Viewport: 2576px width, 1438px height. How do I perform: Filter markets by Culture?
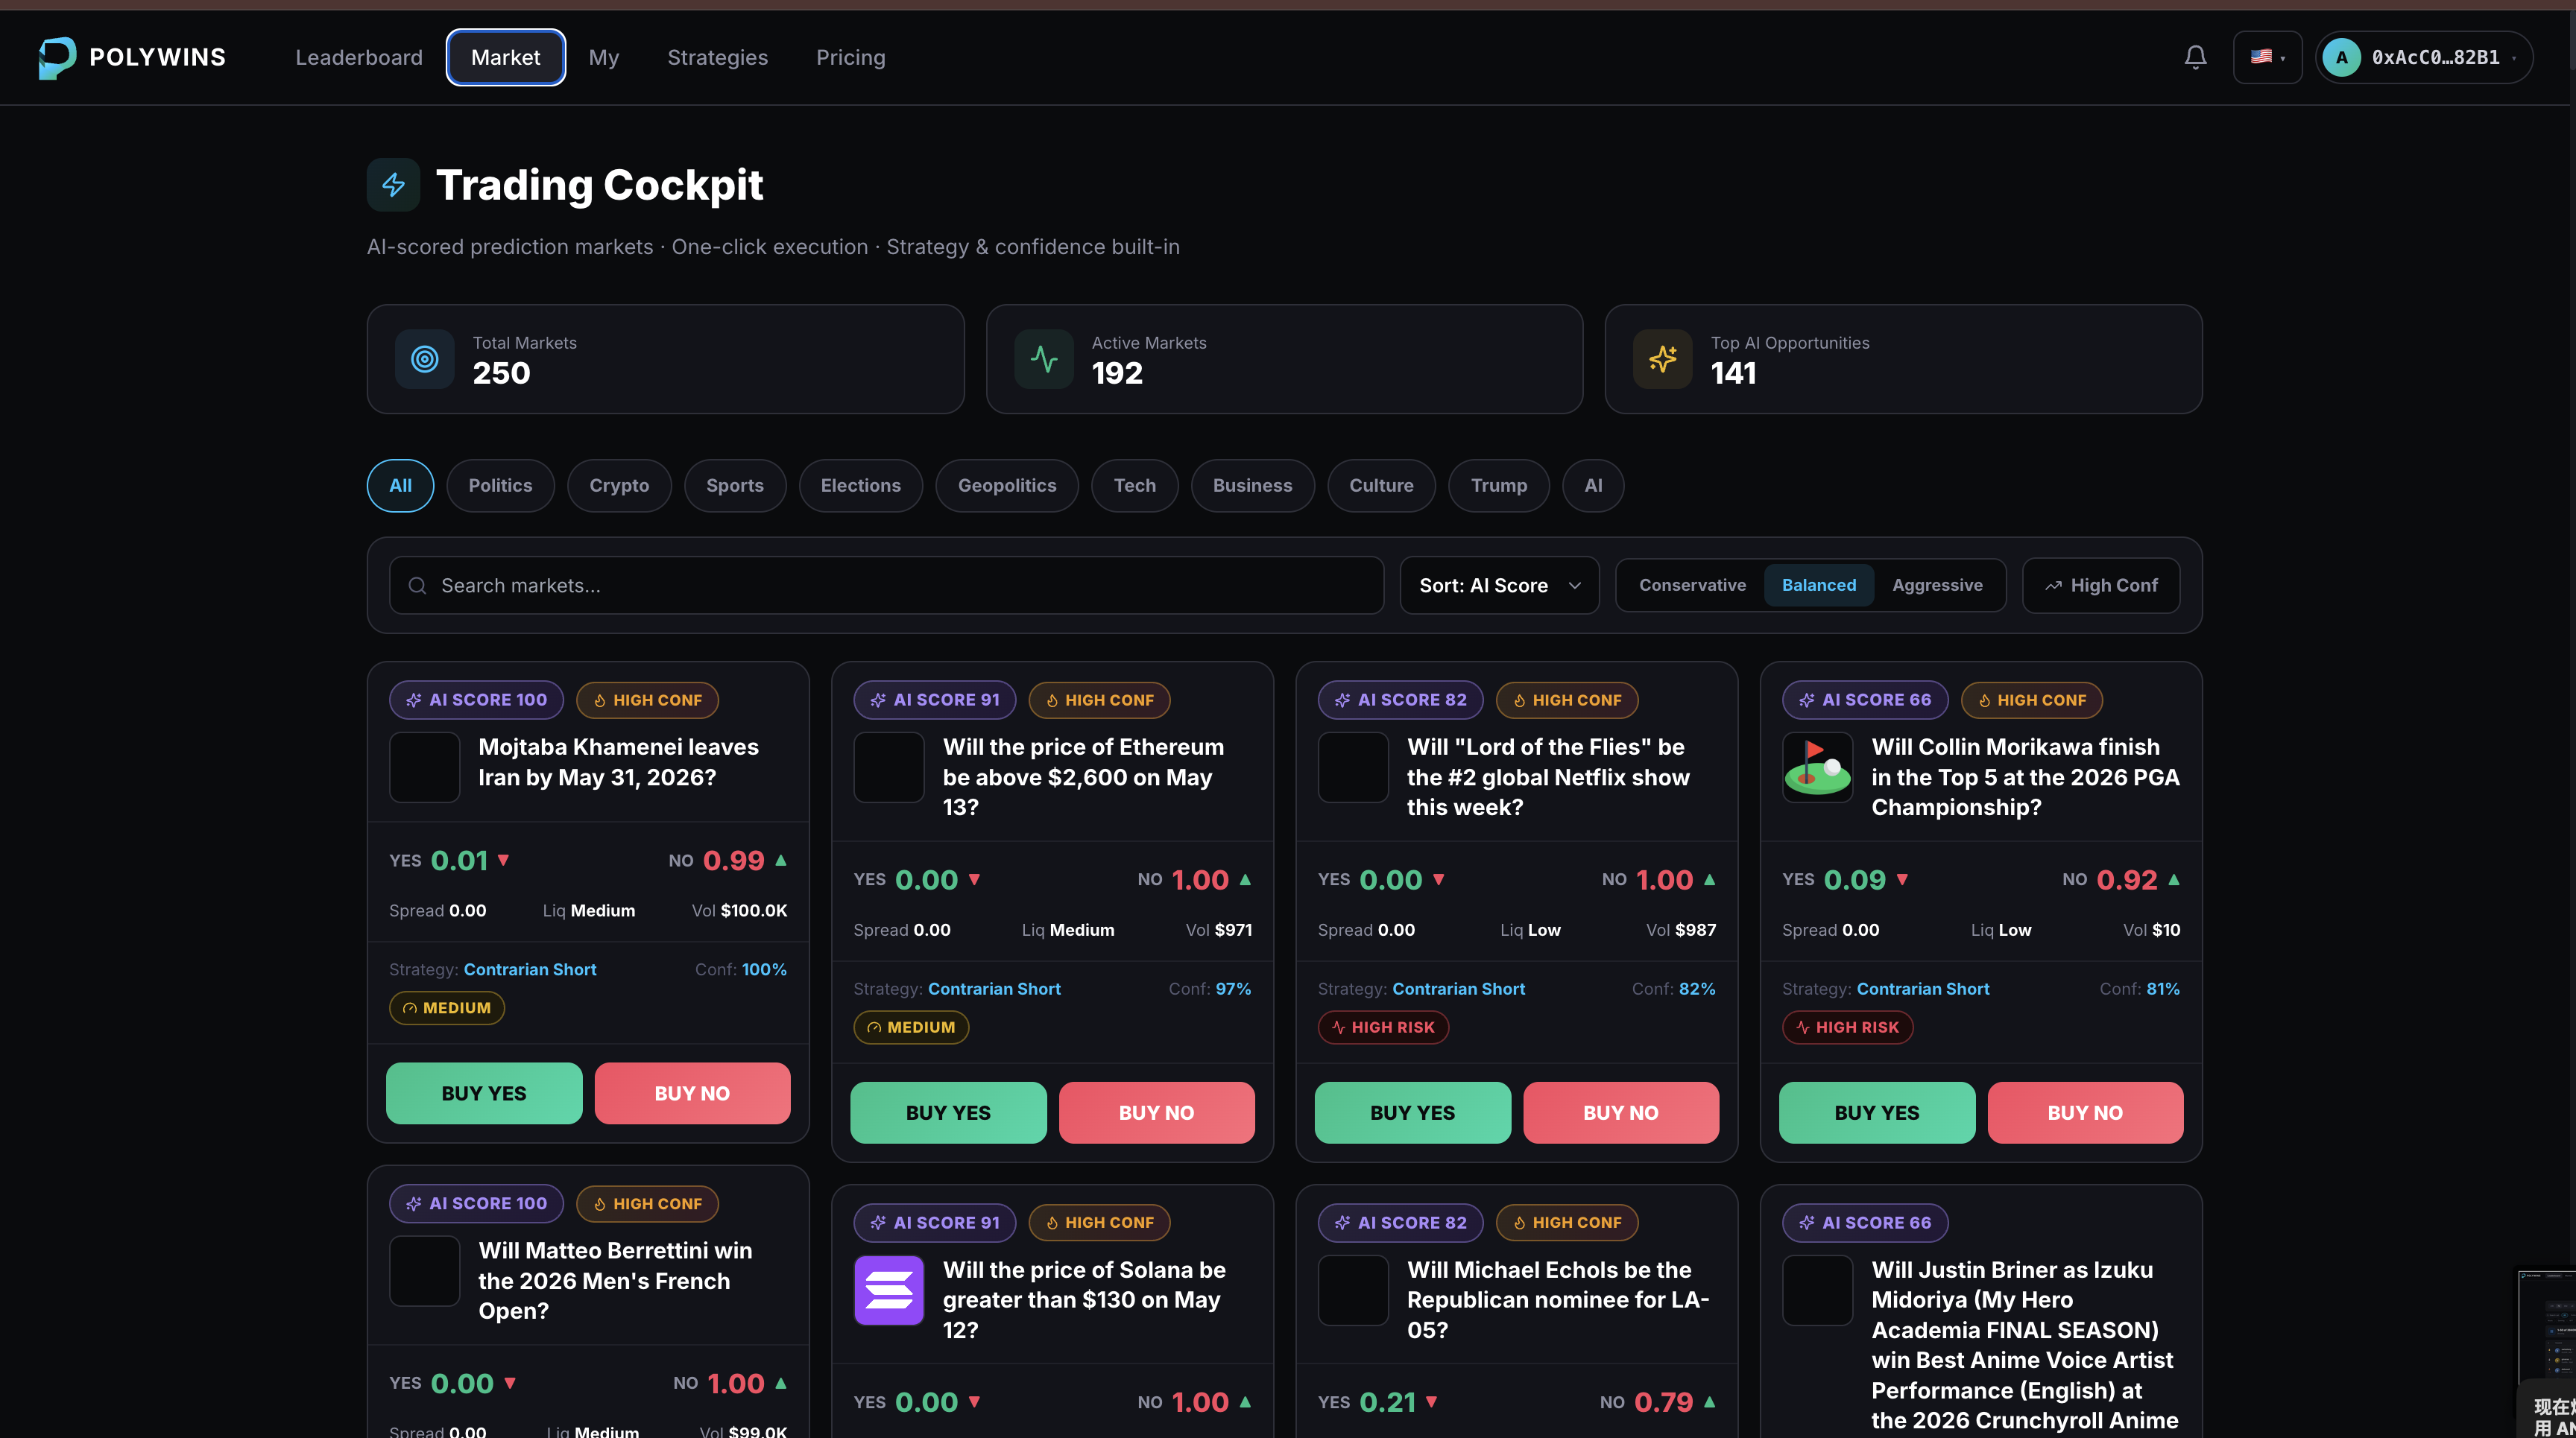pos(1381,486)
